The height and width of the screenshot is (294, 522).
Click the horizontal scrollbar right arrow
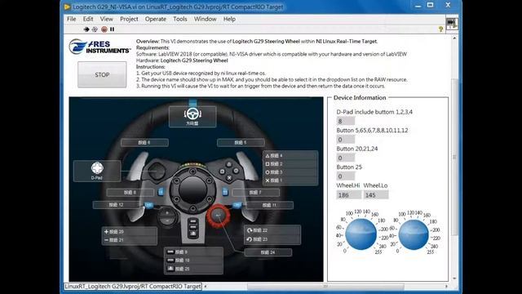pos(446,286)
